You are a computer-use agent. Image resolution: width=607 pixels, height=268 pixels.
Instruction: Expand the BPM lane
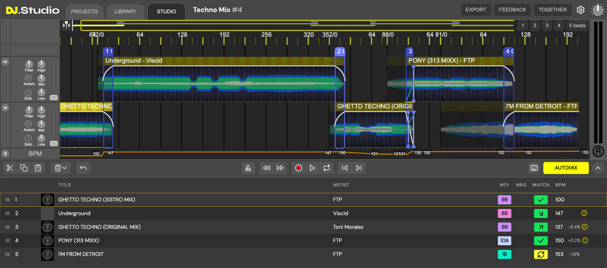tap(5, 154)
